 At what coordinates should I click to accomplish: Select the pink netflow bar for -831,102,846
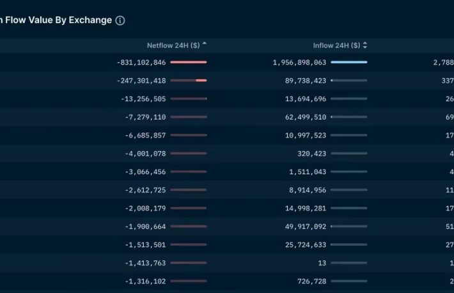coord(189,62)
